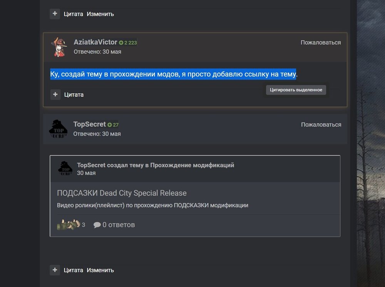Open AziatkaVictor's avatar profile picture
This screenshot has height=287, width=385.
click(x=59, y=47)
